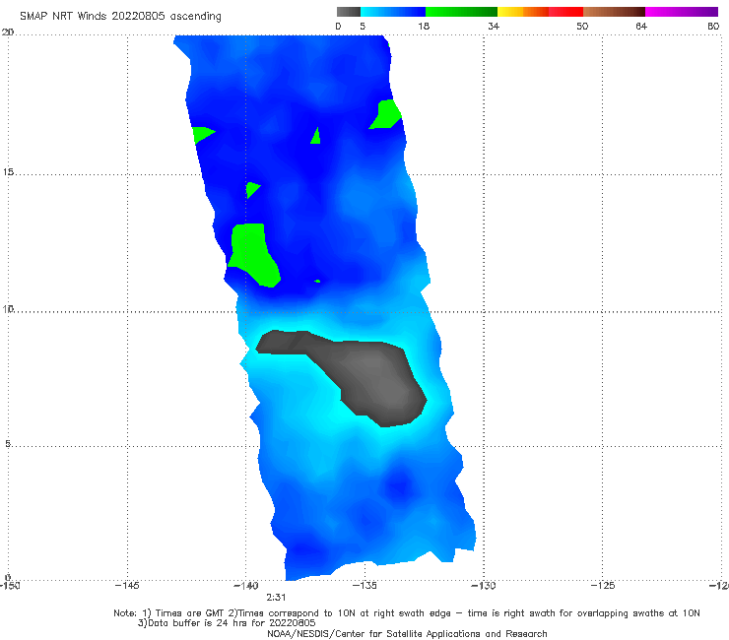Click the longitude axis label '-145'
Viewport: 729px width, 640px height.
coord(127,585)
